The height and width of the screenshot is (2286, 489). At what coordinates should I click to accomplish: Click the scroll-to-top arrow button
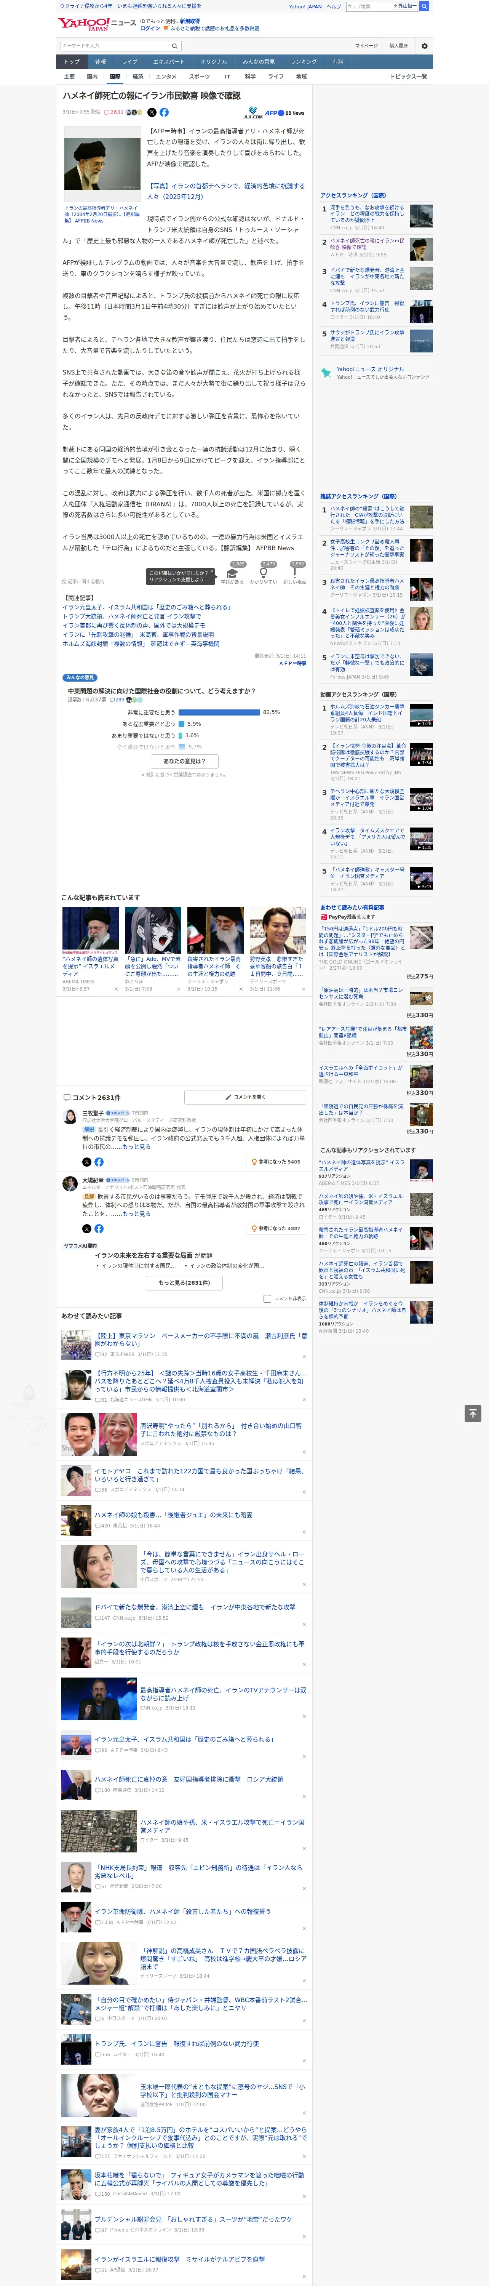(x=473, y=1414)
